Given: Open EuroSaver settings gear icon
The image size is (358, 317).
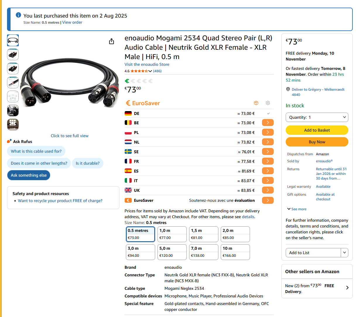Looking at the screenshot, I should (268, 103).
